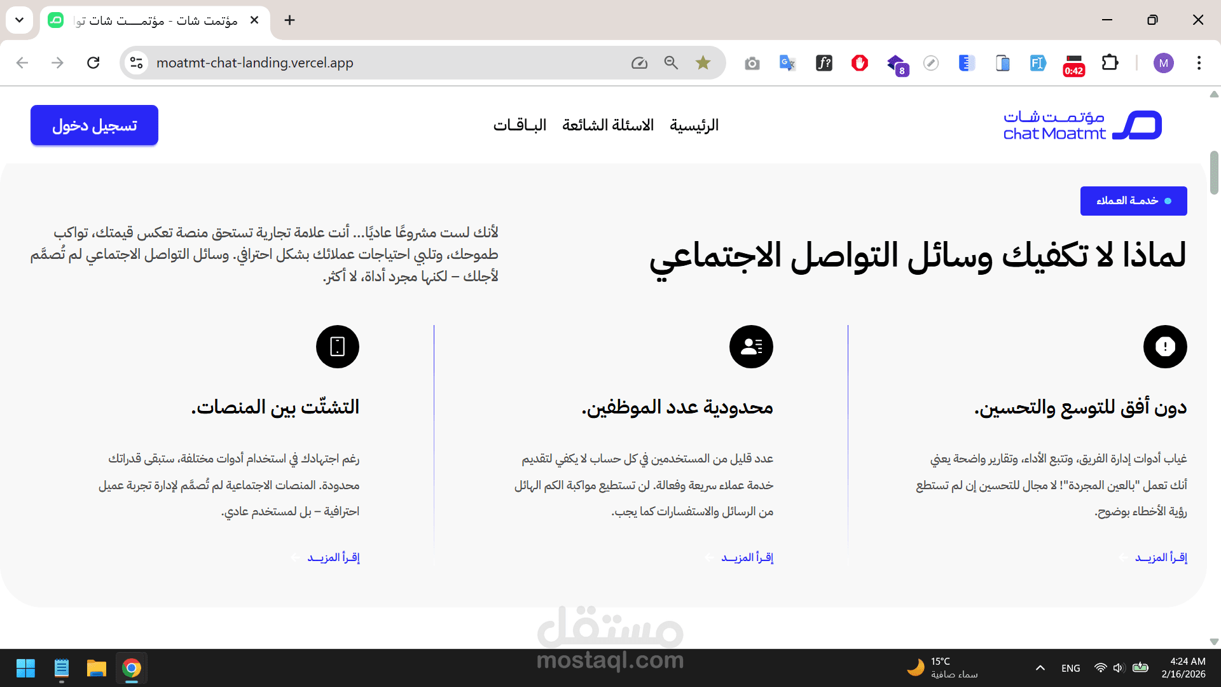Click the camera screenshot extension icon
The image size is (1221, 687).
point(752,63)
